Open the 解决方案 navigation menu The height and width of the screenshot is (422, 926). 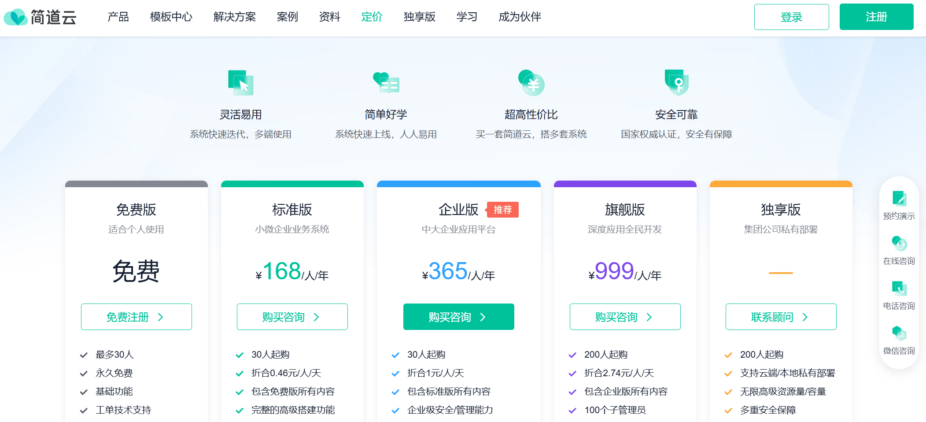(x=234, y=17)
